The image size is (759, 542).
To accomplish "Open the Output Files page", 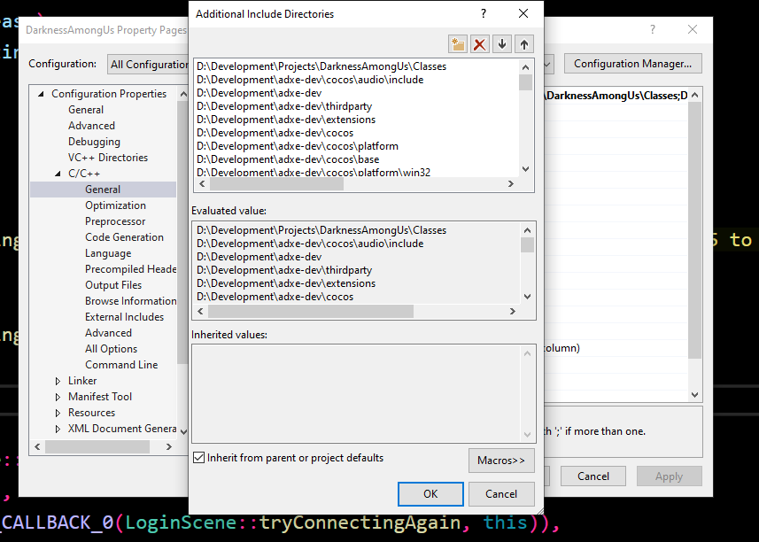I will pyautogui.click(x=113, y=285).
